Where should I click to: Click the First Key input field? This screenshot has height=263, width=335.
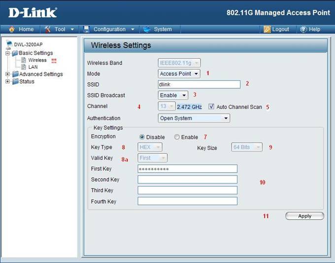coord(187,169)
